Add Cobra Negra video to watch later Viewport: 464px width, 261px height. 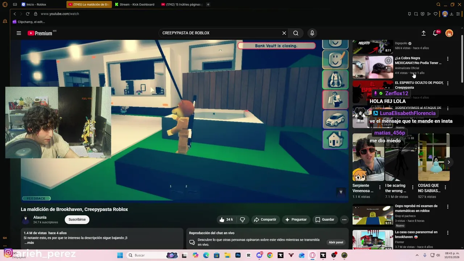pyautogui.click(x=388, y=61)
